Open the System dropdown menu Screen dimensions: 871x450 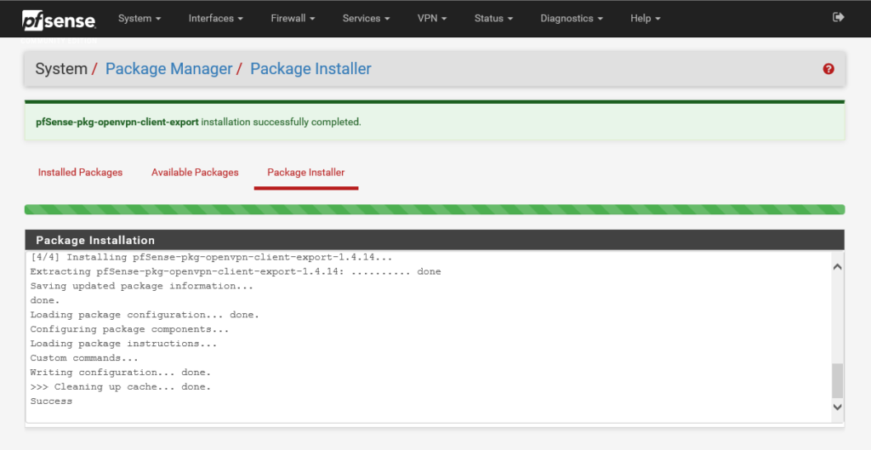[139, 19]
